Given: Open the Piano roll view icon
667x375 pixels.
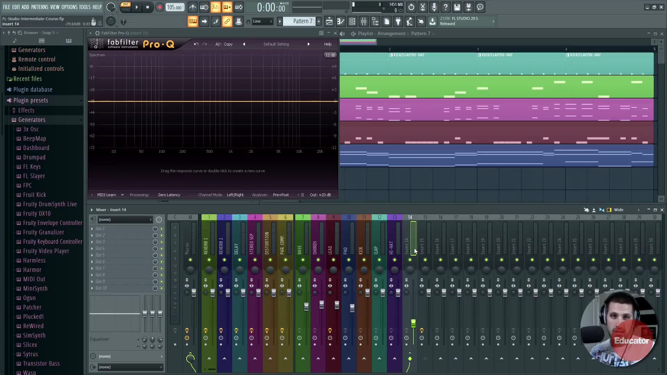Looking at the screenshot, I should click(x=340, y=22).
